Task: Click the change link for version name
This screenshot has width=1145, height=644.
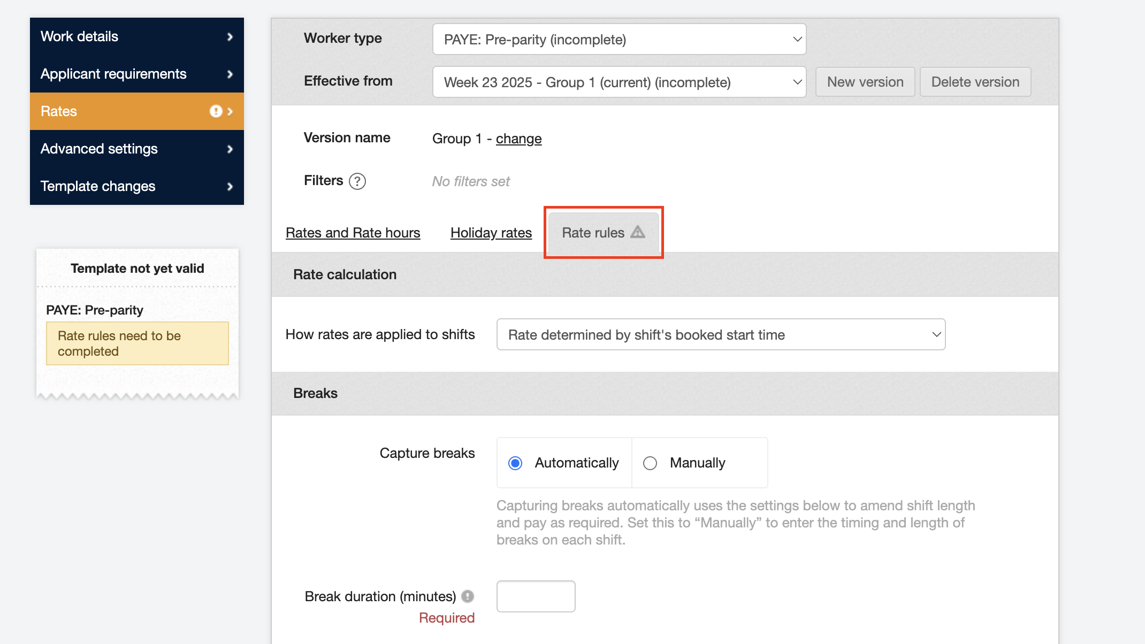Action: (x=518, y=139)
